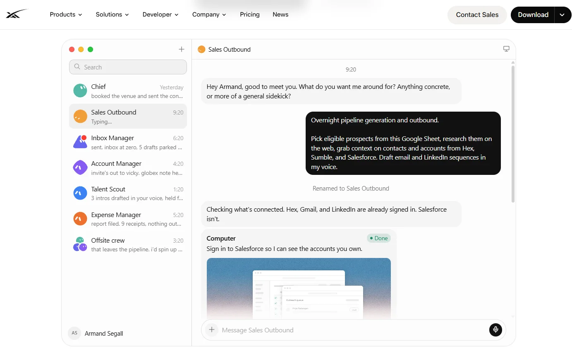This screenshot has width=572, height=358.
Task: Click the plus icon to start new chat
Action: pyautogui.click(x=181, y=49)
